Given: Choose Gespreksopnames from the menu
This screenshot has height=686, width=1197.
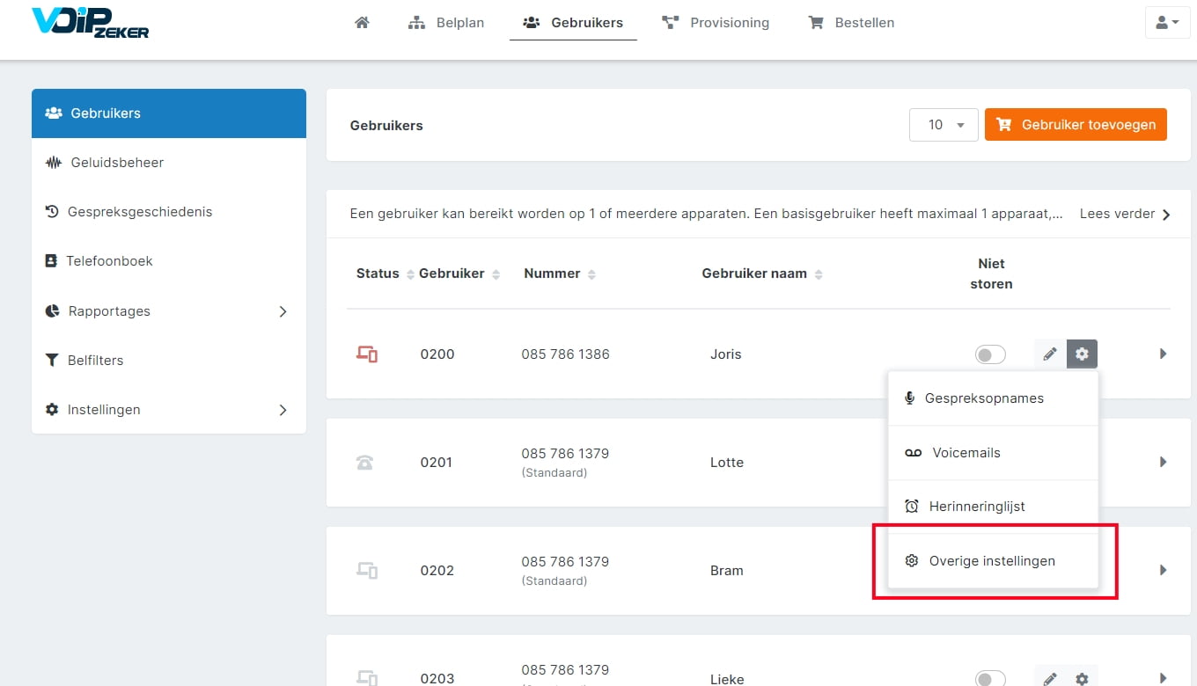Looking at the screenshot, I should (x=994, y=398).
